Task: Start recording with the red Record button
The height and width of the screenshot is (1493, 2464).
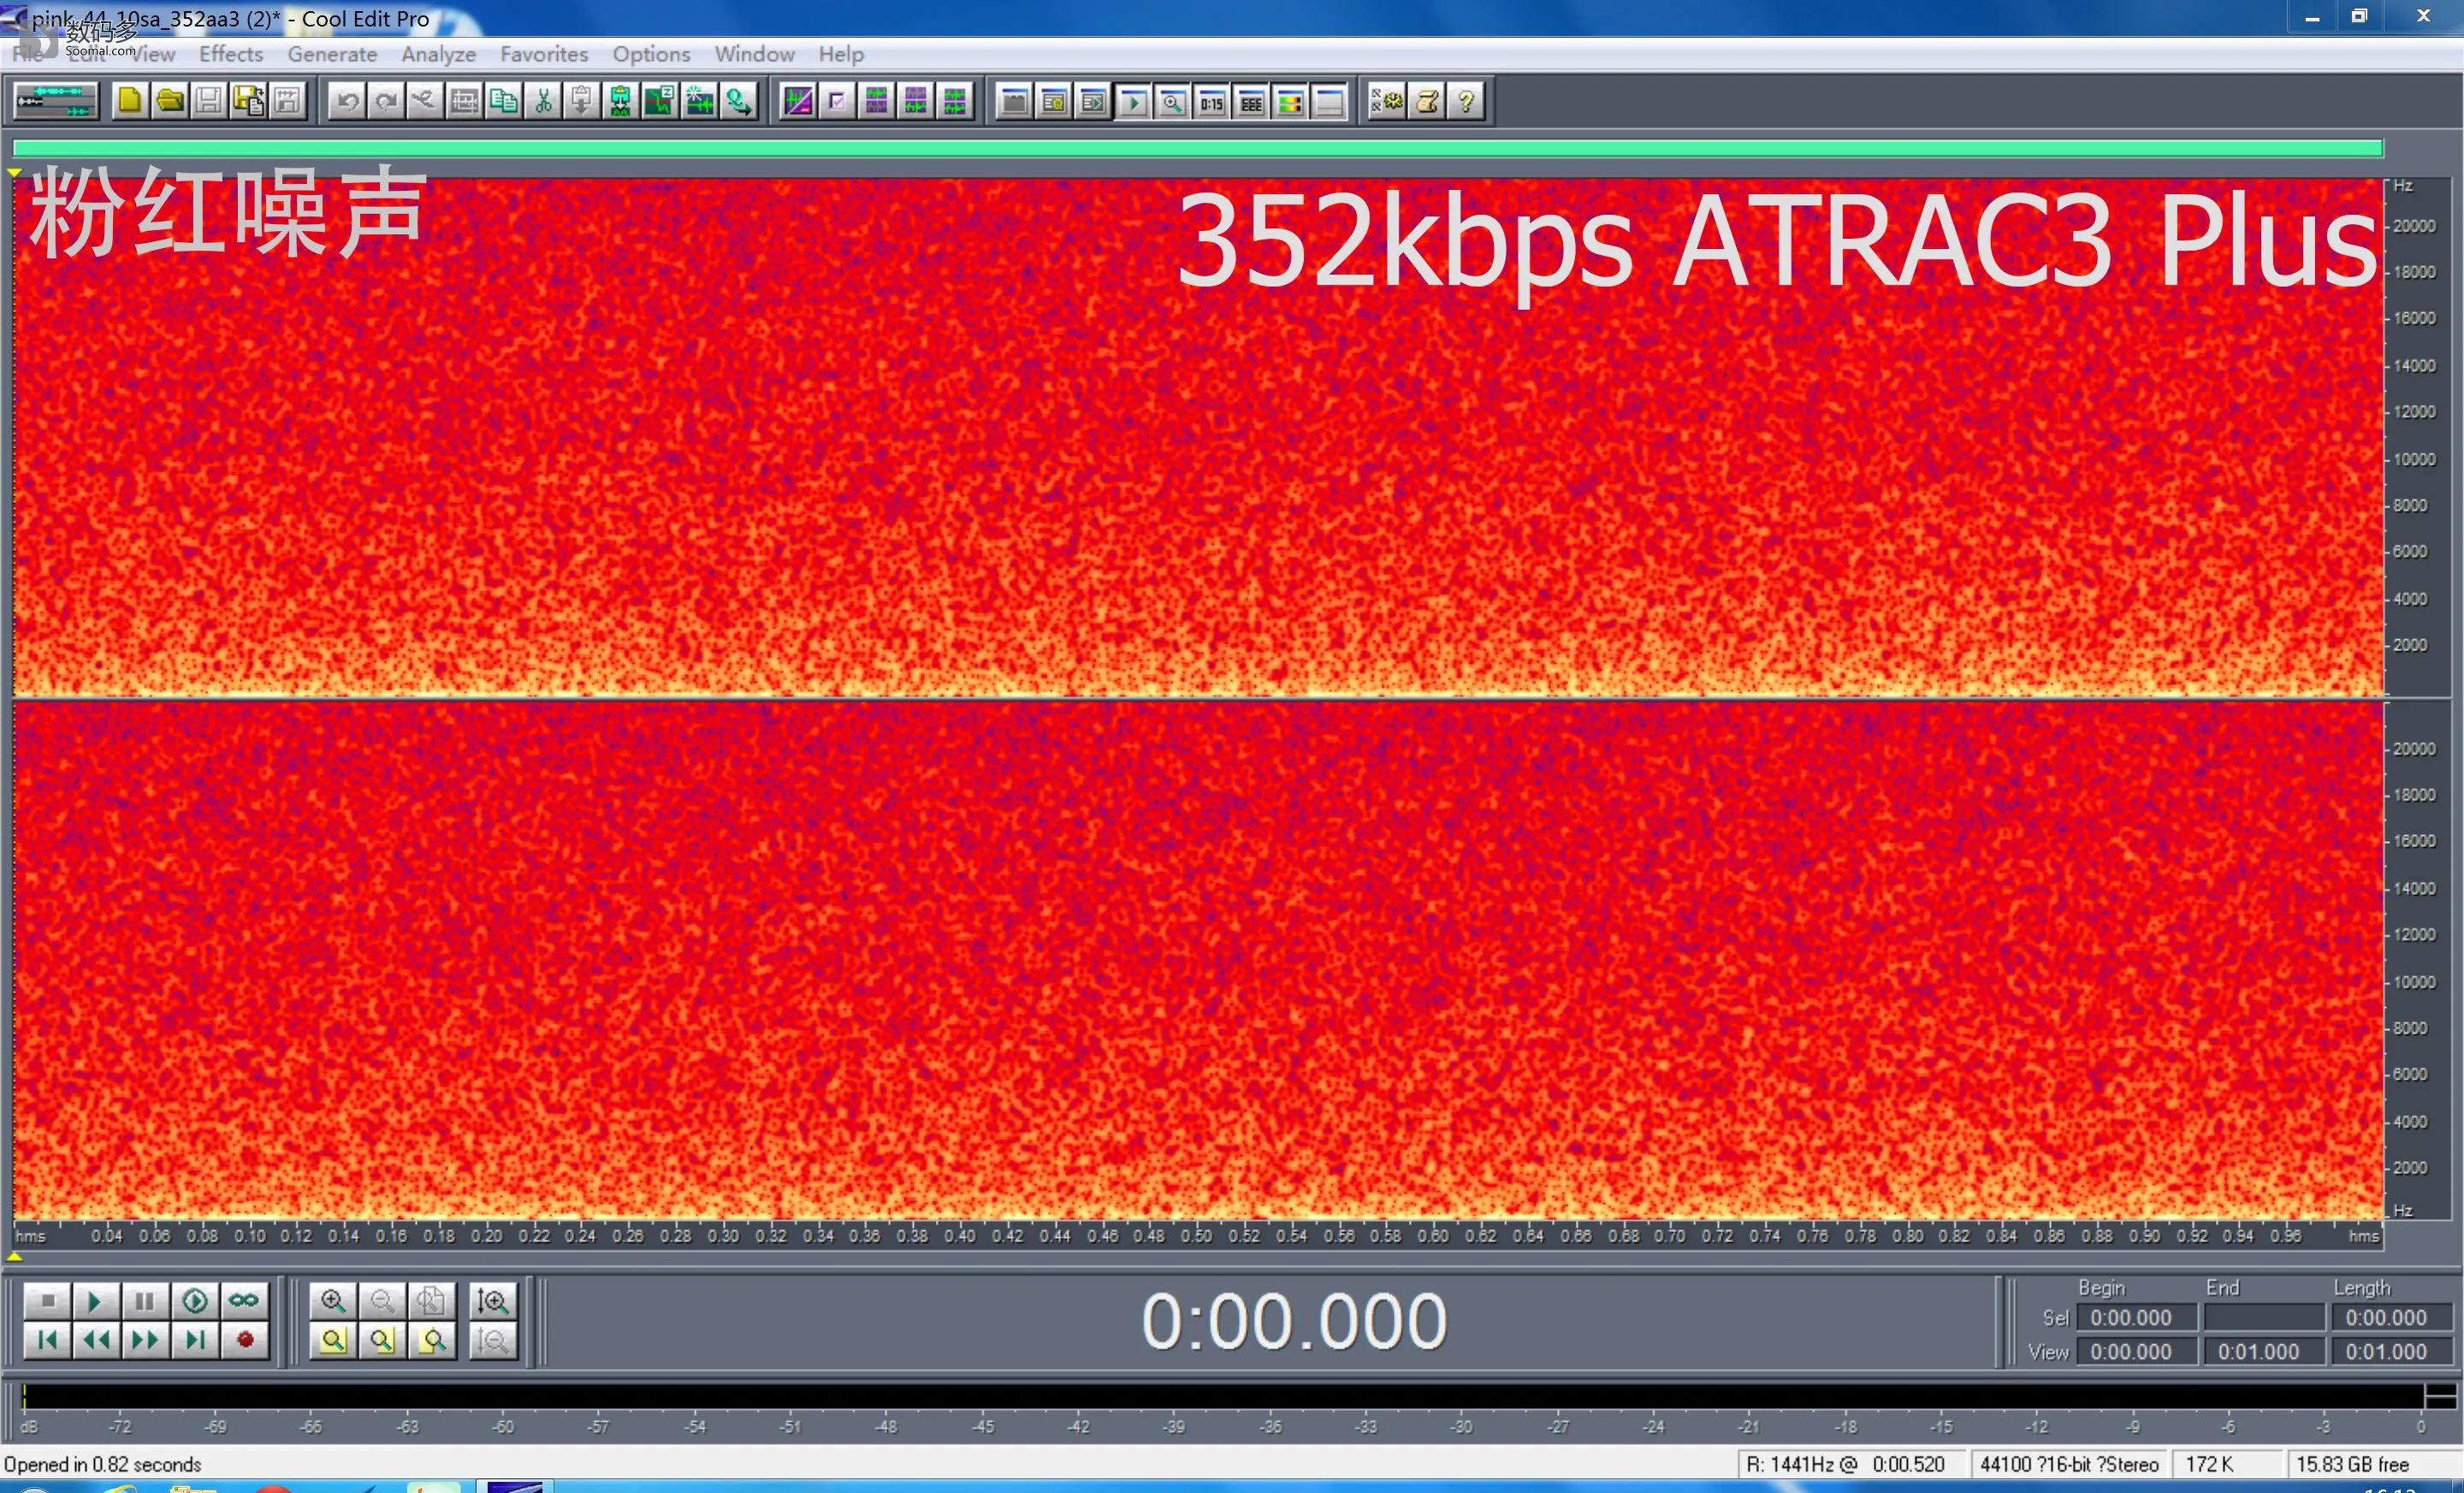Action: pos(244,1340)
